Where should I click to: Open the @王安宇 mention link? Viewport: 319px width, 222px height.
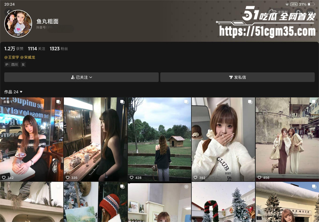pyautogui.click(x=12, y=57)
